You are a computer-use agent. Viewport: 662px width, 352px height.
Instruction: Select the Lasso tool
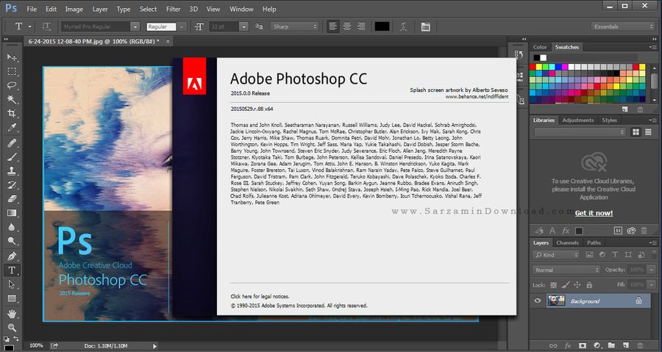tap(12, 85)
